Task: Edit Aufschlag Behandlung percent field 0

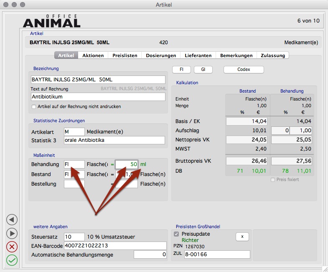Action: [x=280, y=131]
